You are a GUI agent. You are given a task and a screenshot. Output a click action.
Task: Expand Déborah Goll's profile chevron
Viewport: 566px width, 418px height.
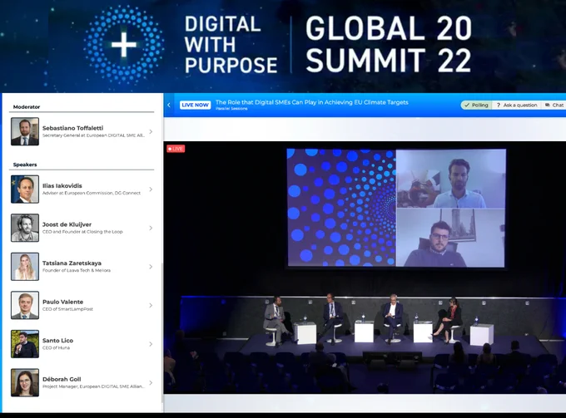[x=151, y=383]
